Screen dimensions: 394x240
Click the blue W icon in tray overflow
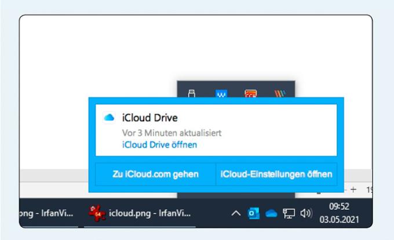pos(221,93)
